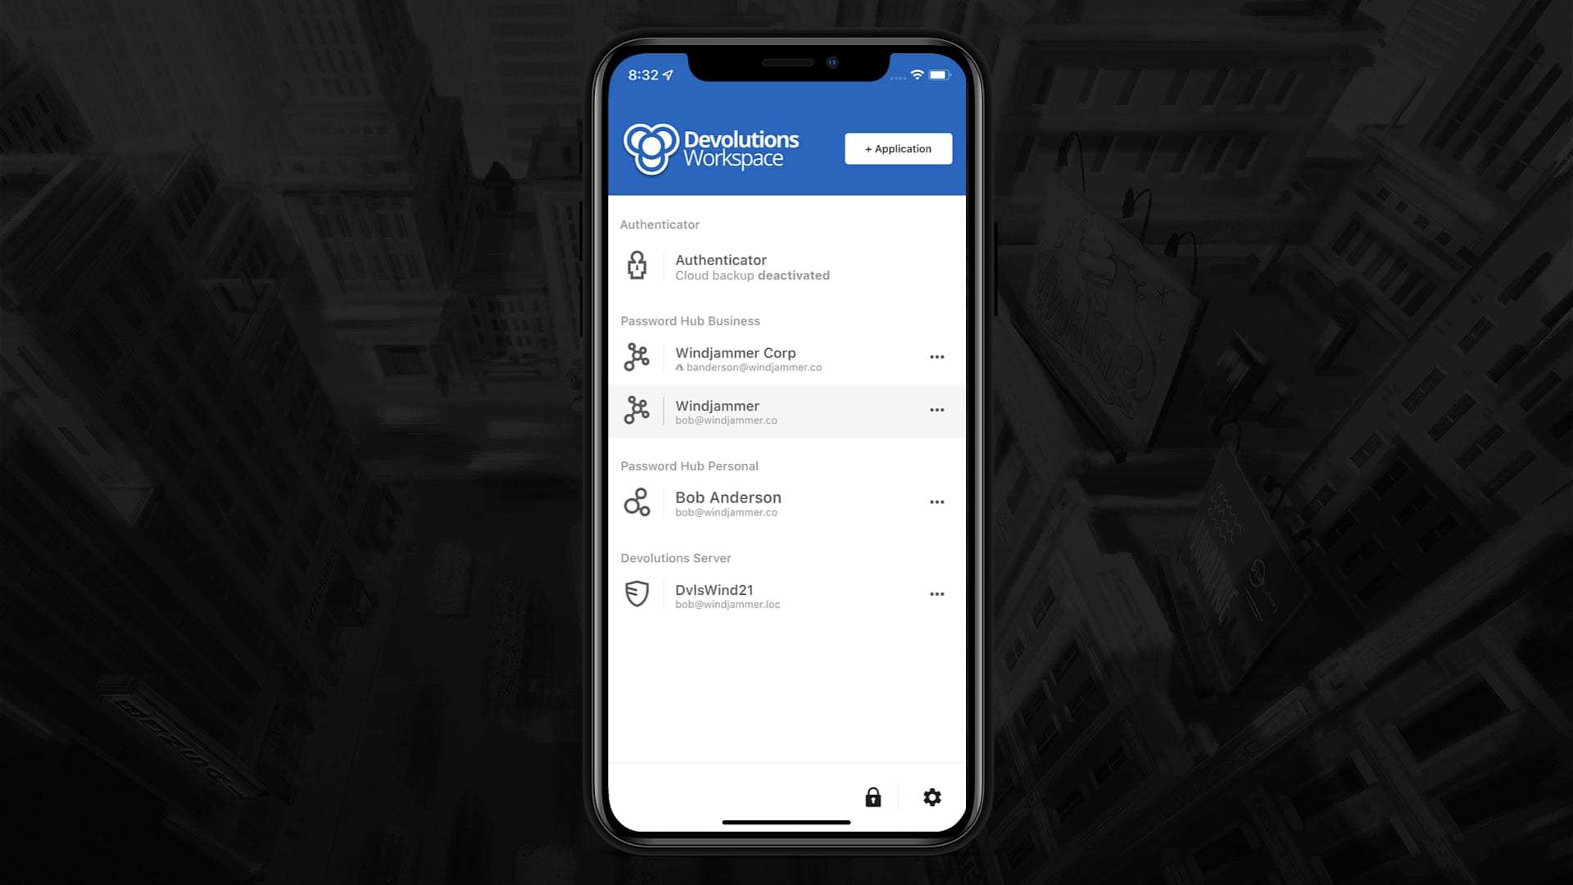The image size is (1573, 885).
Task: Select the Windjammer hub icon
Action: click(x=637, y=408)
